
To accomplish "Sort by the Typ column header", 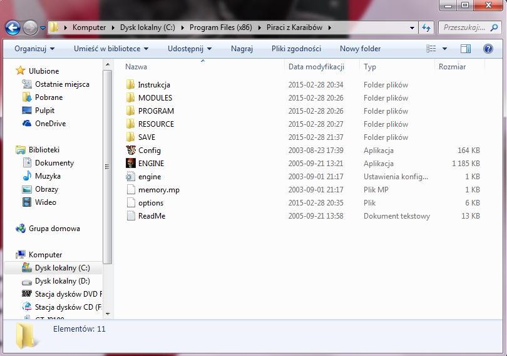I will tap(369, 67).
